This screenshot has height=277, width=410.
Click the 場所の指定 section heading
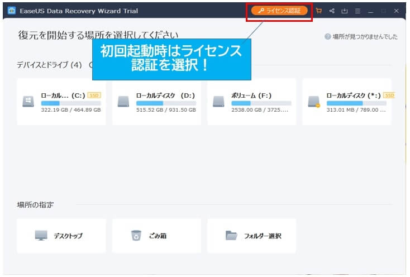(35, 205)
